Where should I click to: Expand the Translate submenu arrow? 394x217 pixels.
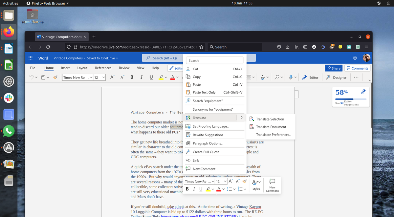(242, 118)
